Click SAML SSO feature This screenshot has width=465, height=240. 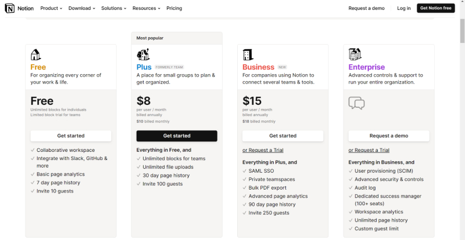click(261, 171)
